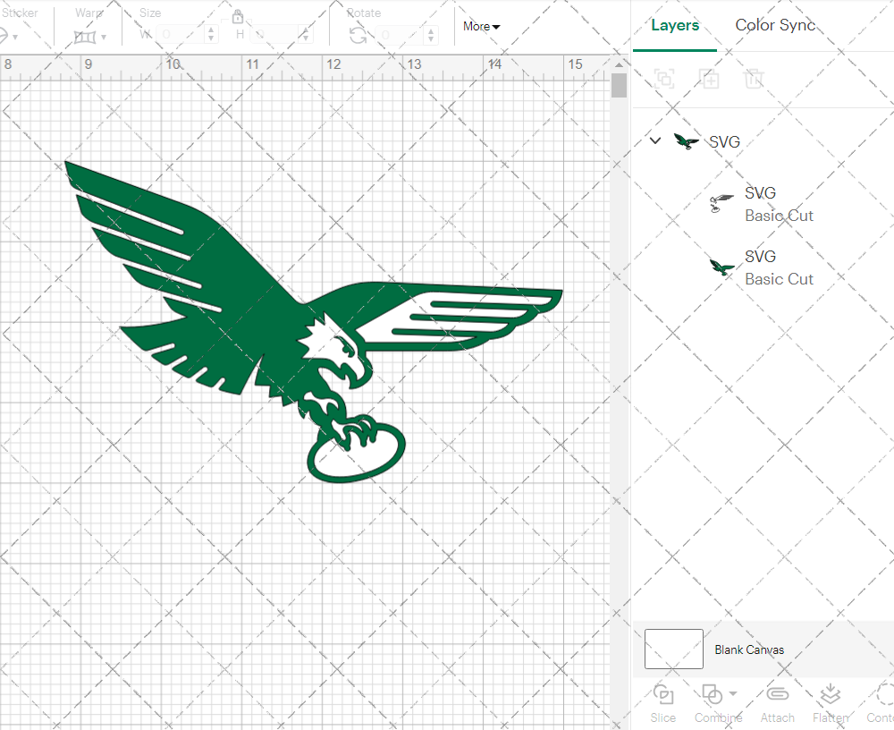Click the Group layers icon
894x730 pixels.
(664, 79)
